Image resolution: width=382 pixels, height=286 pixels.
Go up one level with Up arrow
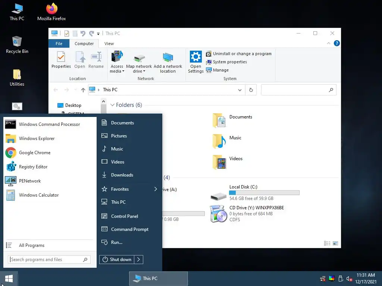click(83, 90)
